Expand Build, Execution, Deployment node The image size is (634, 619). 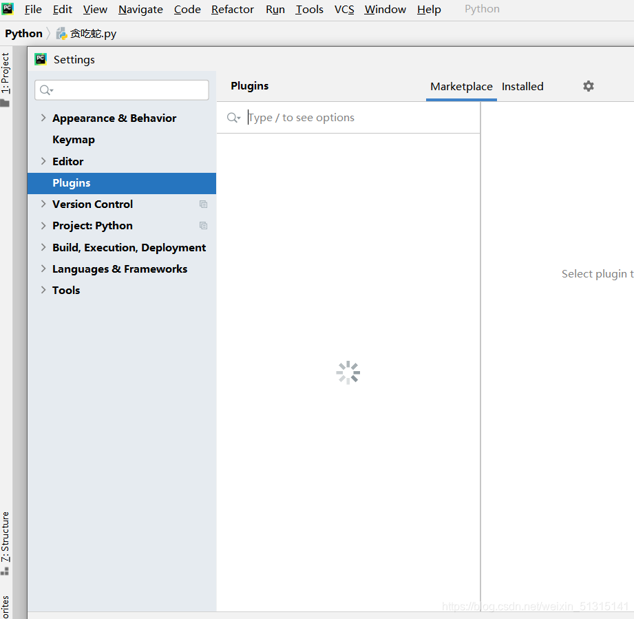coord(43,247)
